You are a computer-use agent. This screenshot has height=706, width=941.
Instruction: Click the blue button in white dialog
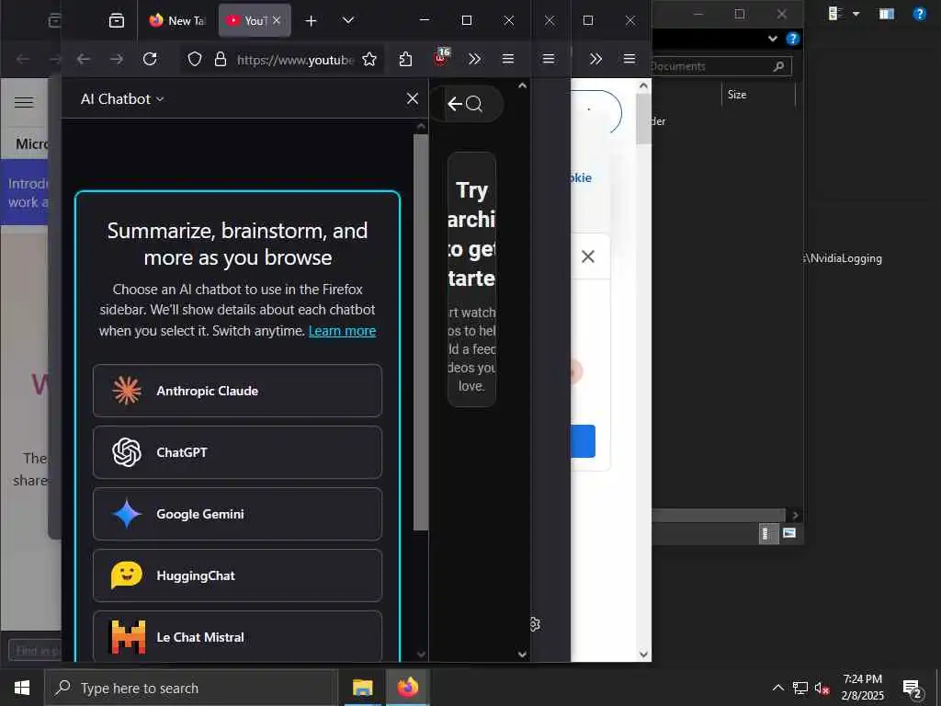(584, 441)
